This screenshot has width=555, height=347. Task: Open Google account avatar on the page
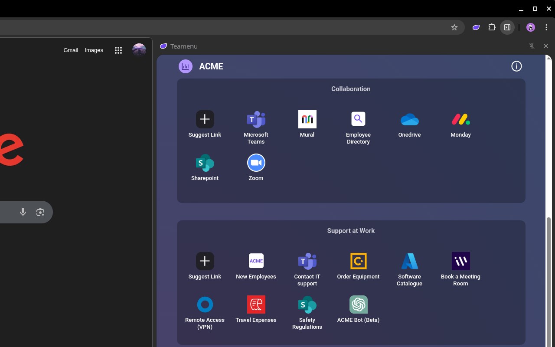pos(139,50)
